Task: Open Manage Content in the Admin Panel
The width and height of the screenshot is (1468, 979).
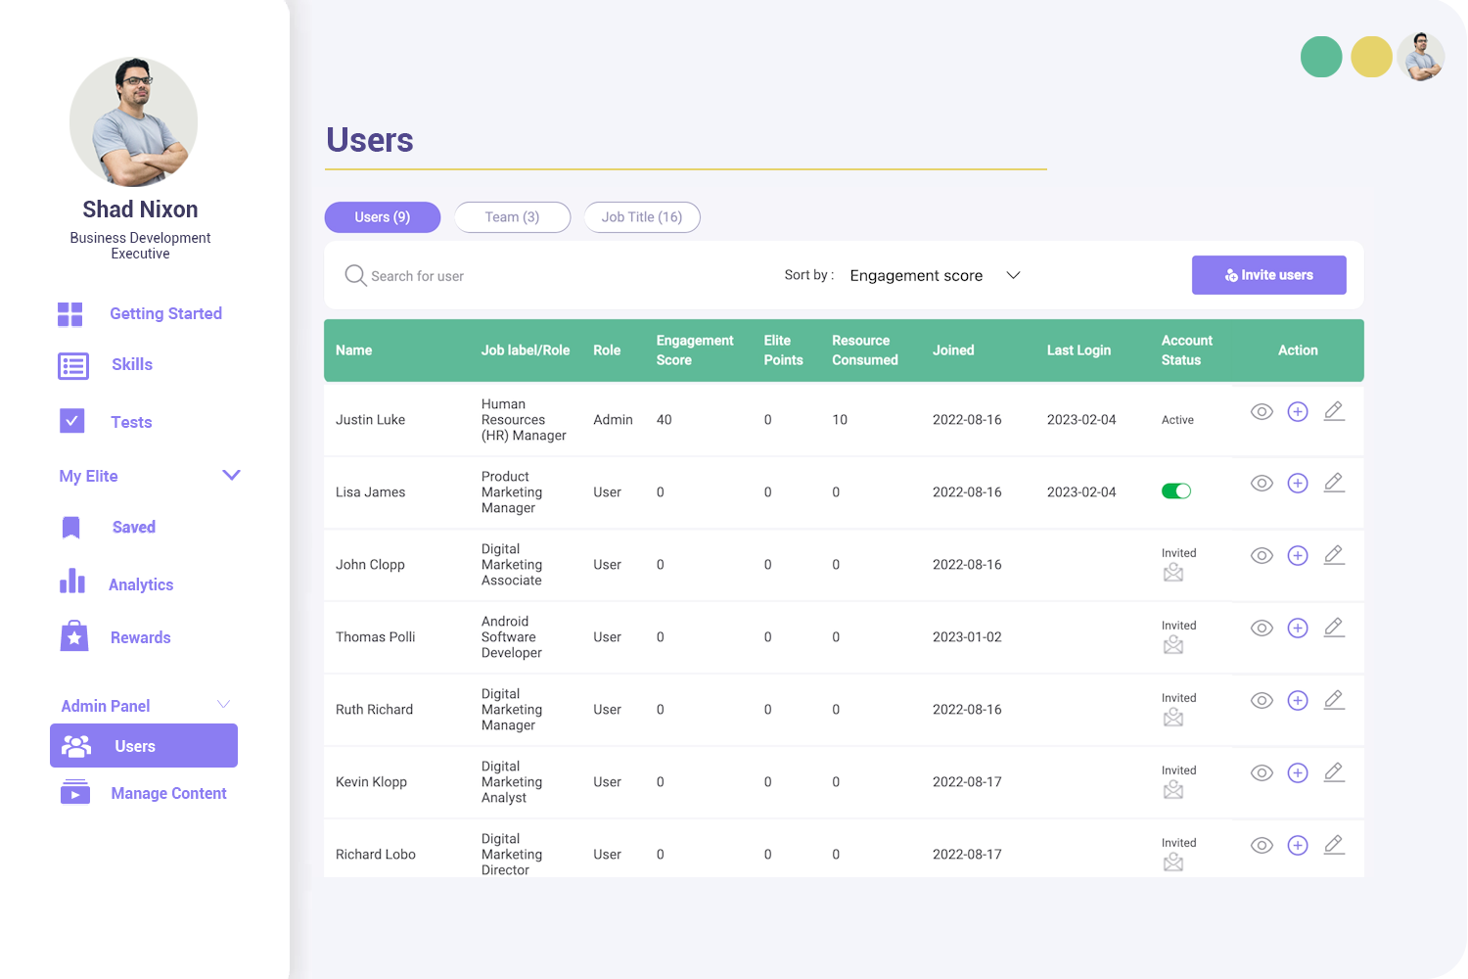Action: tap(168, 794)
